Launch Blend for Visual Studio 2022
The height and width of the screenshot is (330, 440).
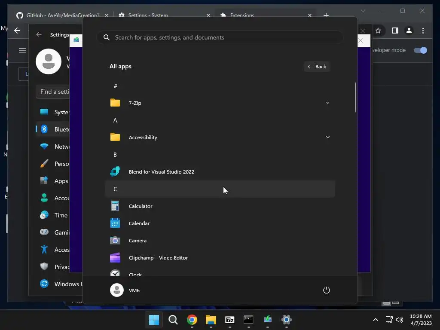coord(220,172)
